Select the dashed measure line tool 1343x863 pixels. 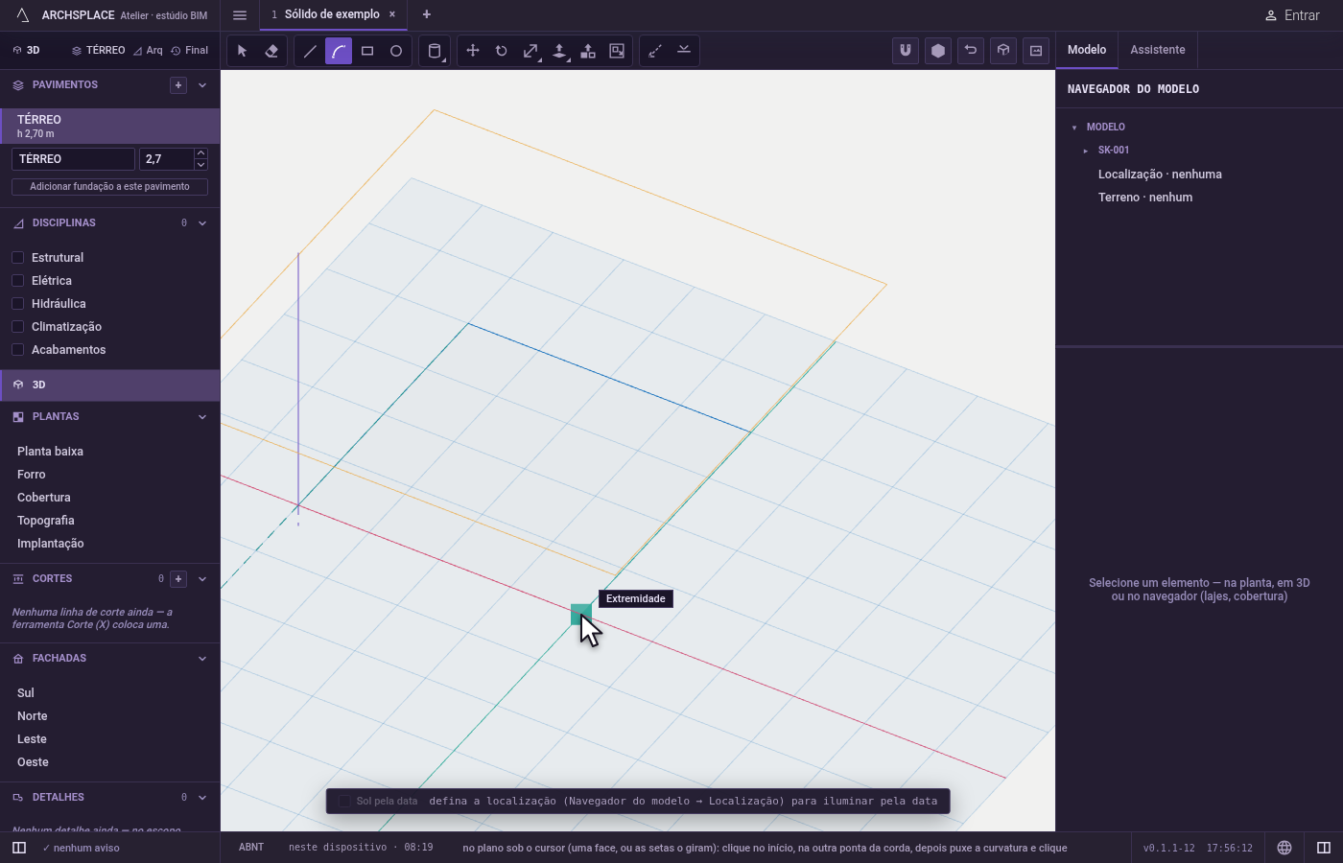pyautogui.click(x=655, y=51)
